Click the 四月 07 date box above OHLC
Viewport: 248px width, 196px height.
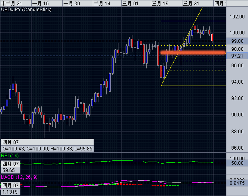(47, 142)
